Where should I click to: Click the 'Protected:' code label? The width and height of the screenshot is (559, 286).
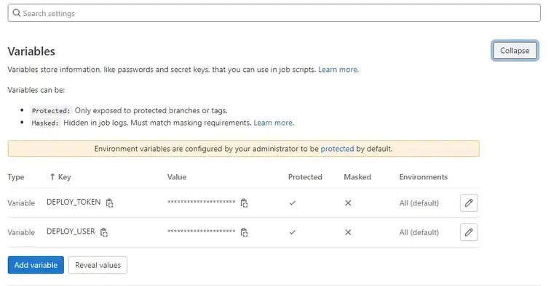click(x=51, y=110)
